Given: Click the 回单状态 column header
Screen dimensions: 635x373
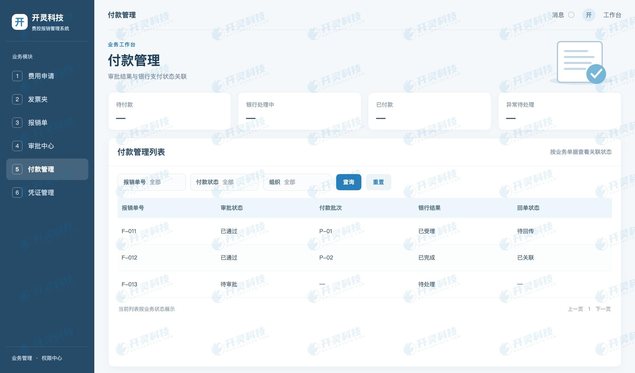Looking at the screenshot, I should [528, 208].
